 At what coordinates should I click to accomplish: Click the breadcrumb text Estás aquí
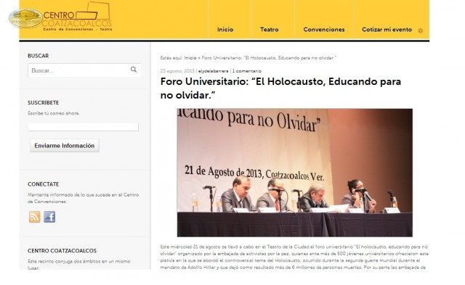[x=171, y=58]
